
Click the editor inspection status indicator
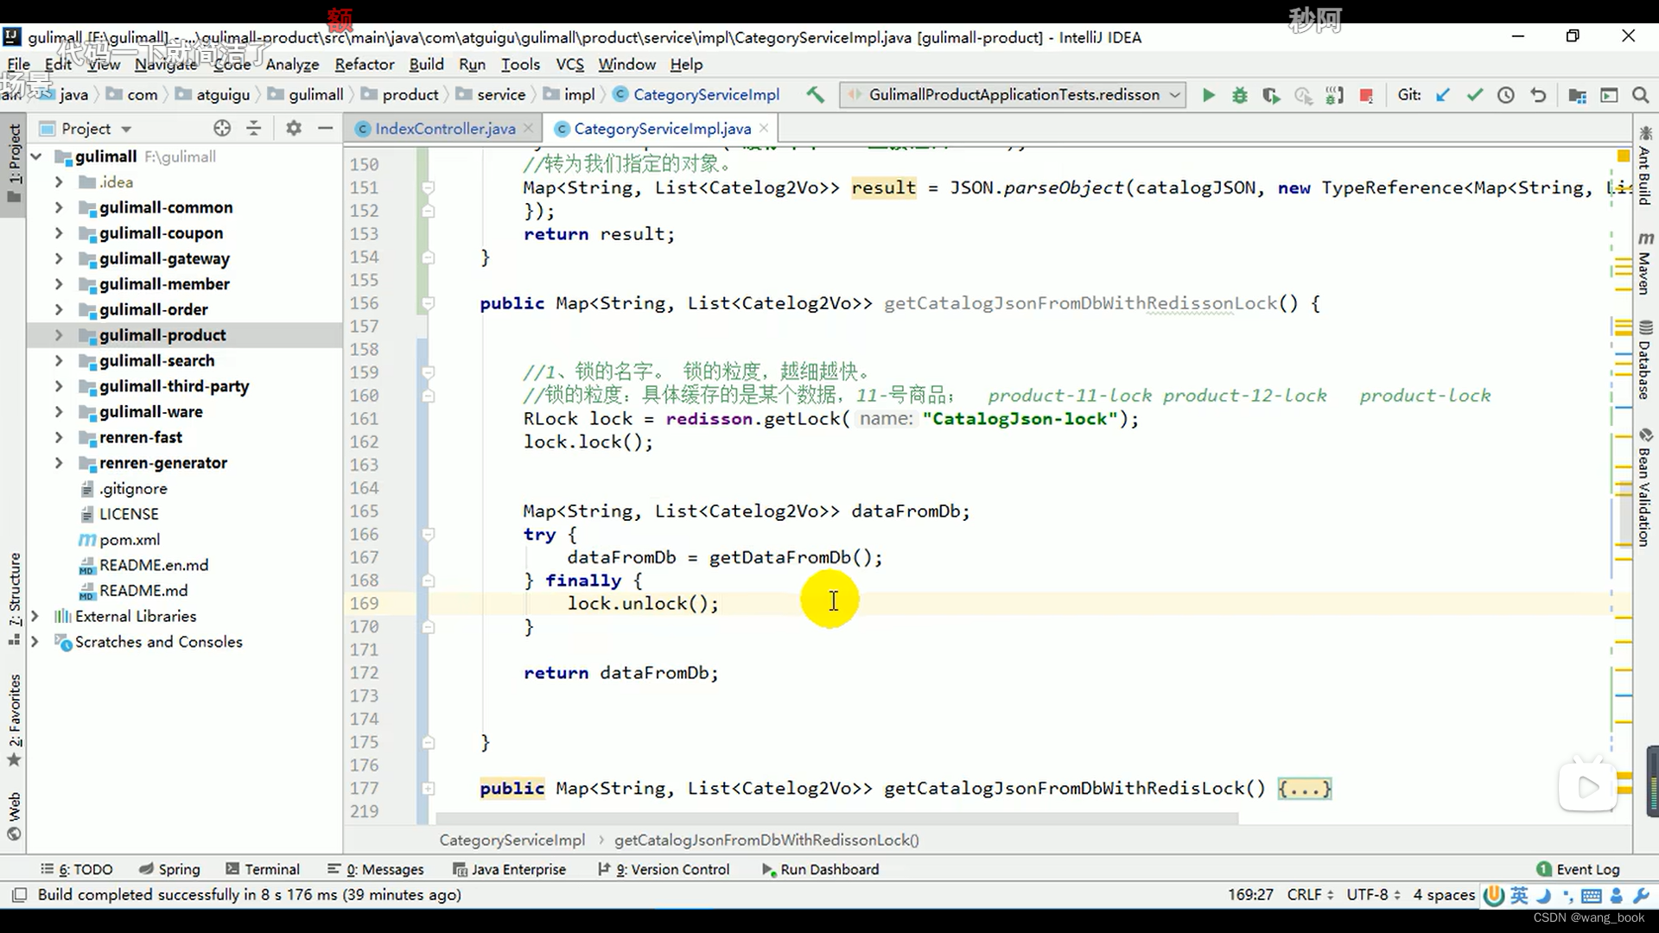(1622, 156)
